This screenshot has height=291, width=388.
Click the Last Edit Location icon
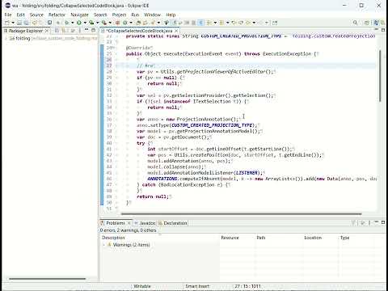click(x=234, y=23)
